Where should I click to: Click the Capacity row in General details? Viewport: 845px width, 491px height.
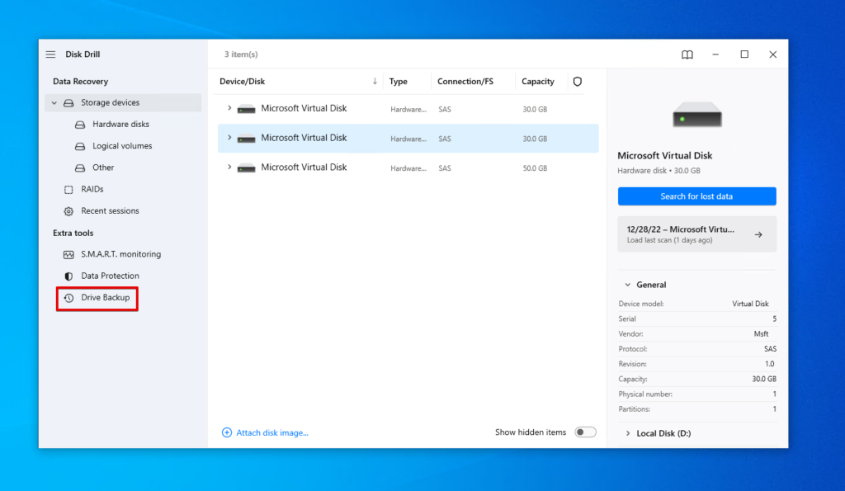point(697,380)
